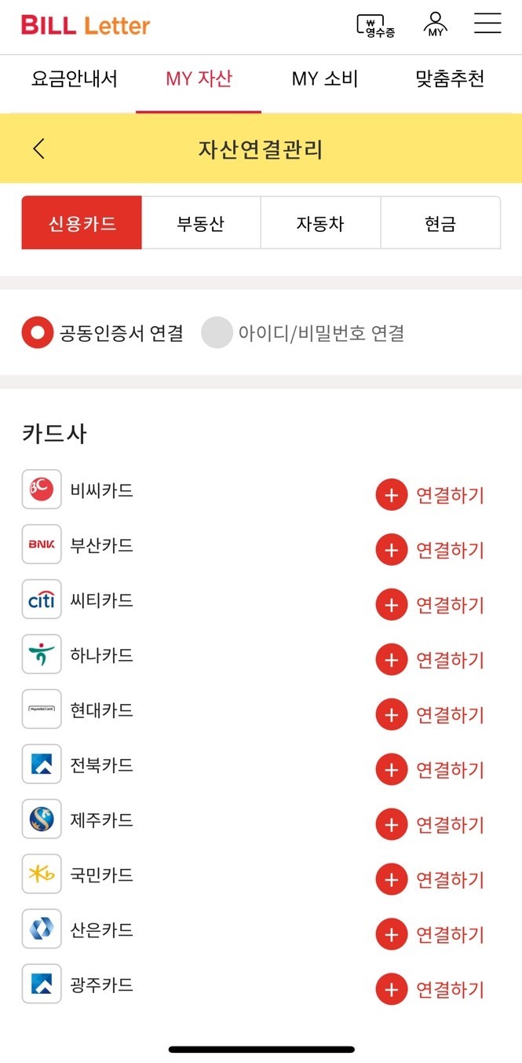Click the BC Card logo icon

41,489
